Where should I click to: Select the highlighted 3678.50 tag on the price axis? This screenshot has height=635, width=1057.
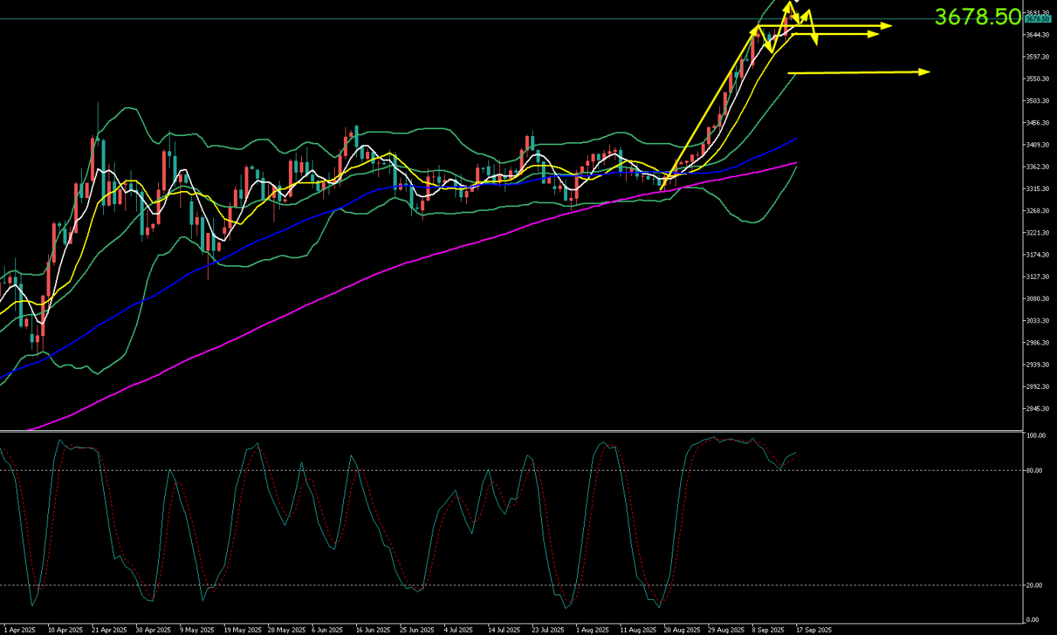tap(1039, 19)
